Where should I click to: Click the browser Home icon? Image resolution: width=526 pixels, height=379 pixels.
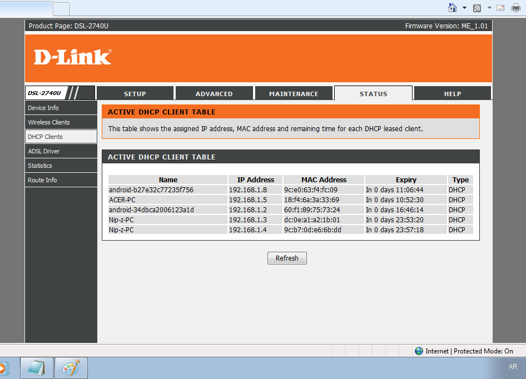click(453, 8)
